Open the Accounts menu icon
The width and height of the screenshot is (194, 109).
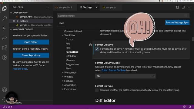[x=5, y=90]
